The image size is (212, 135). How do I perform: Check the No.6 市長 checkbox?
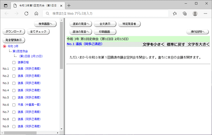click(14, 105)
